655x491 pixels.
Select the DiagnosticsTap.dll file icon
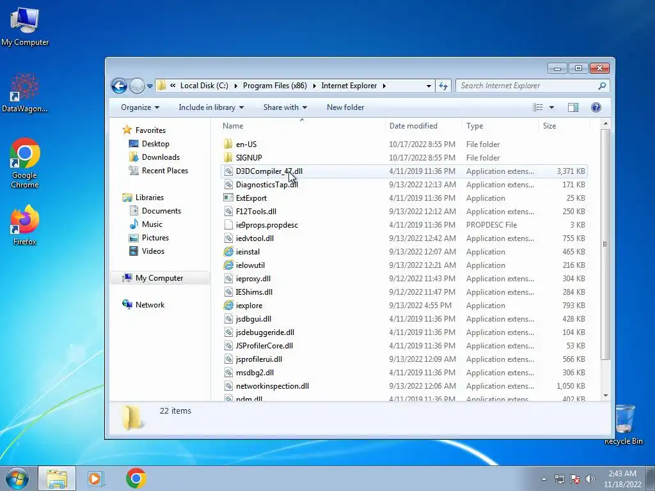pyautogui.click(x=228, y=185)
